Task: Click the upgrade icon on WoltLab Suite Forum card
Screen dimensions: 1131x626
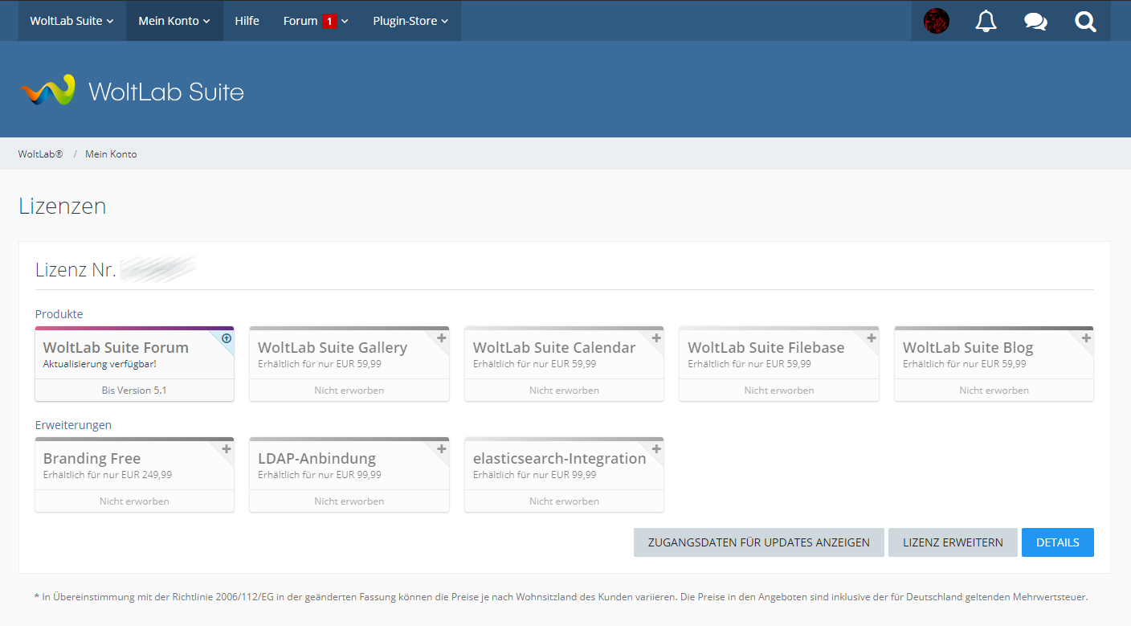Action: [x=227, y=339]
